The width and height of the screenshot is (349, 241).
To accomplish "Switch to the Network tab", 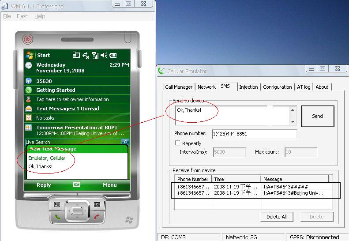I will pos(206,87).
